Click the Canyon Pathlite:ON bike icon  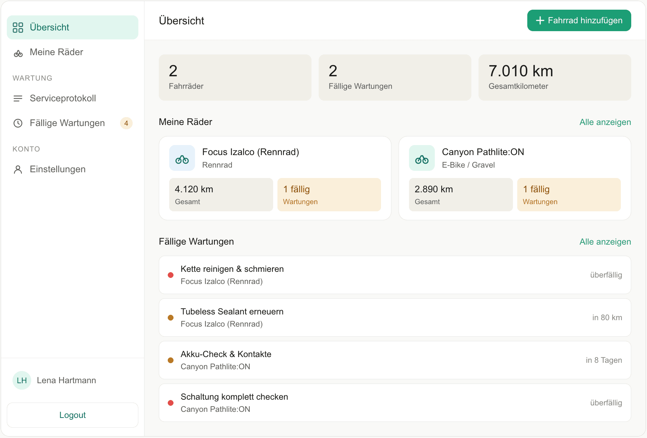click(x=422, y=158)
